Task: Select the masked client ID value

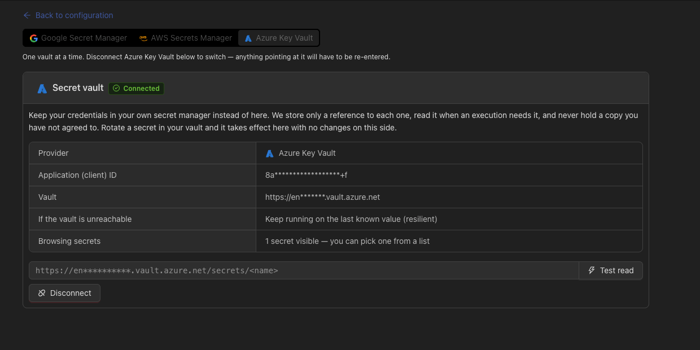Action: point(306,175)
